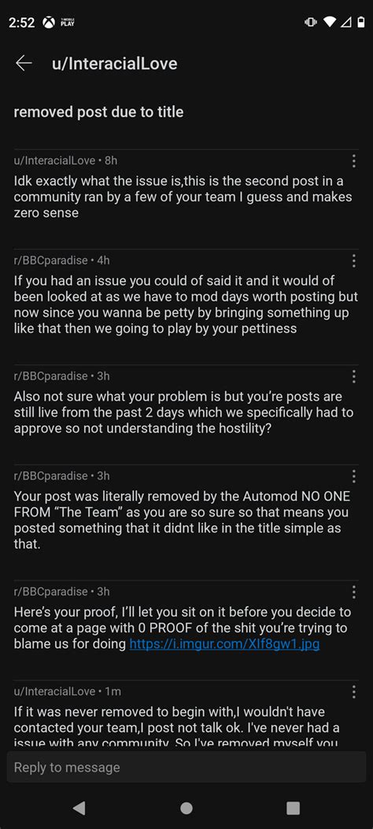This screenshot has height=829, width=373.
Task: Open three-dot menu on the 1m message
Action: [x=353, y=691]
